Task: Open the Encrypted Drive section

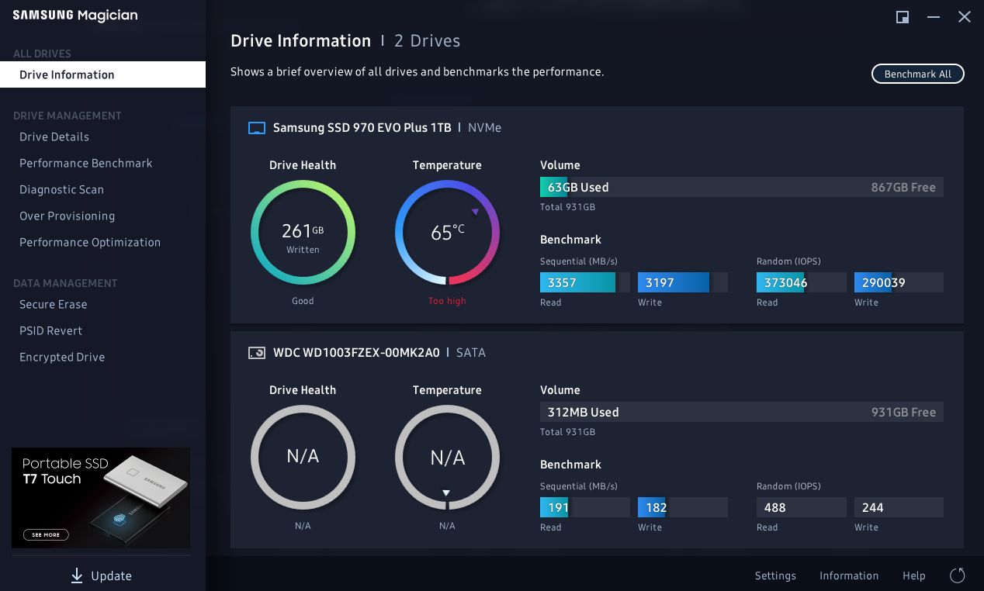Action: click(62, 357)
